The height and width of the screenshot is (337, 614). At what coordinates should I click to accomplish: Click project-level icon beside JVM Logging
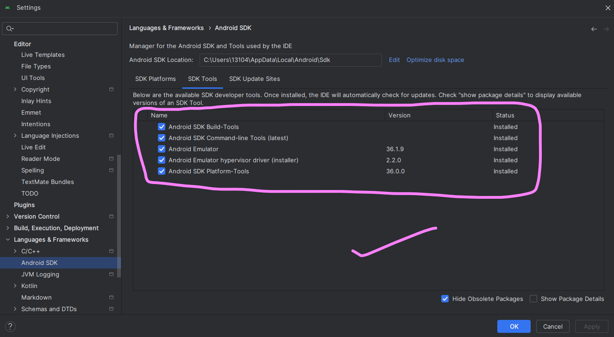(111, 274)
